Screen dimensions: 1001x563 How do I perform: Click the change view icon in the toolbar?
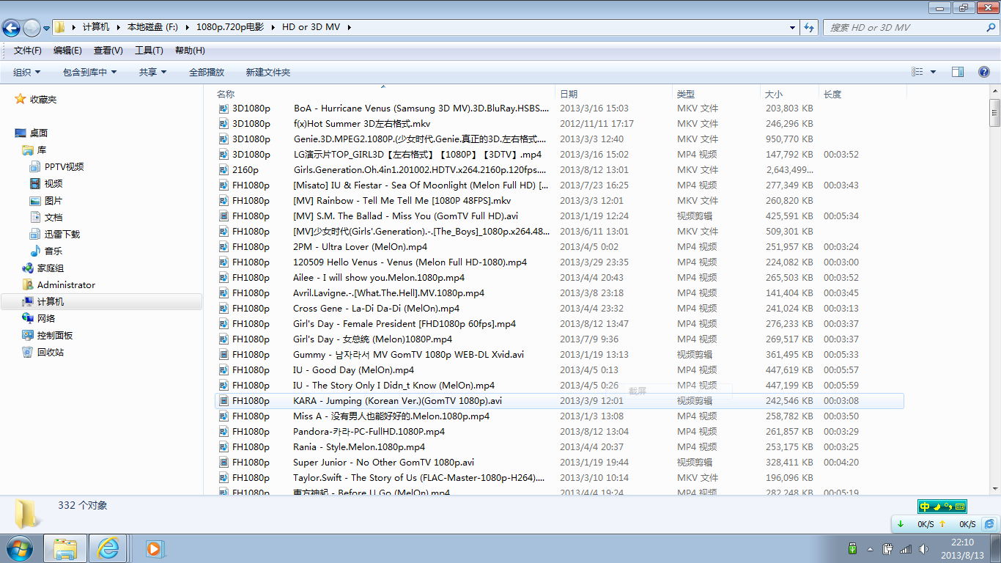point(917,72)
